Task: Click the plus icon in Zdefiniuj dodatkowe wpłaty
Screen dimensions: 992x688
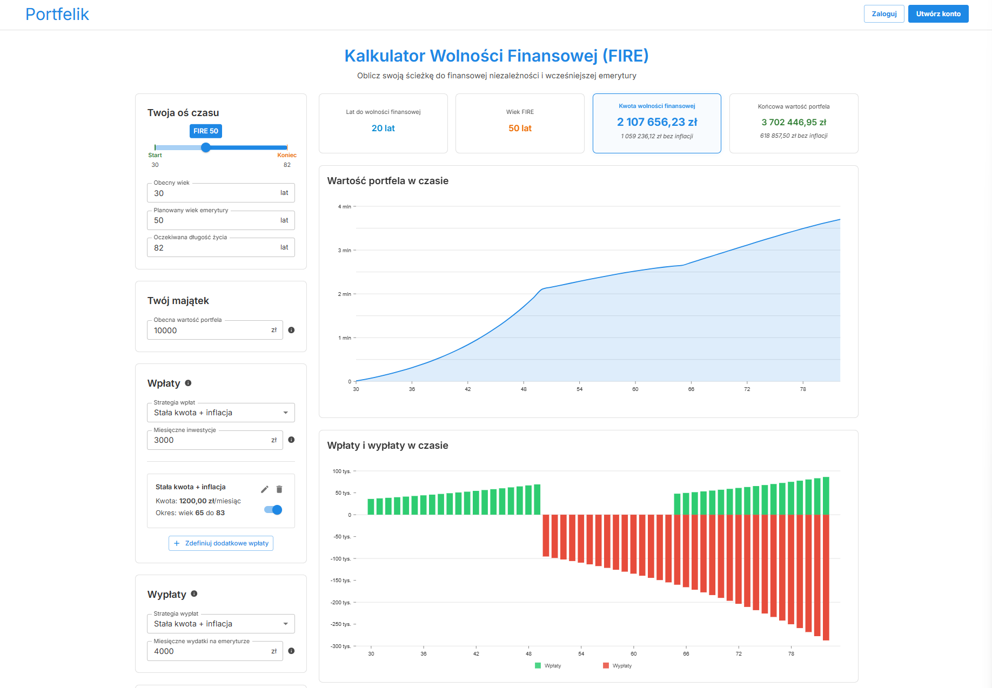Action: [177, 543]
